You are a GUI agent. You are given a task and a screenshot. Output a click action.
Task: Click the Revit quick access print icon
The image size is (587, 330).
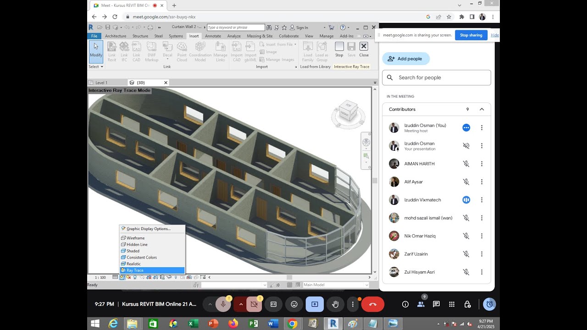[150, 27]
